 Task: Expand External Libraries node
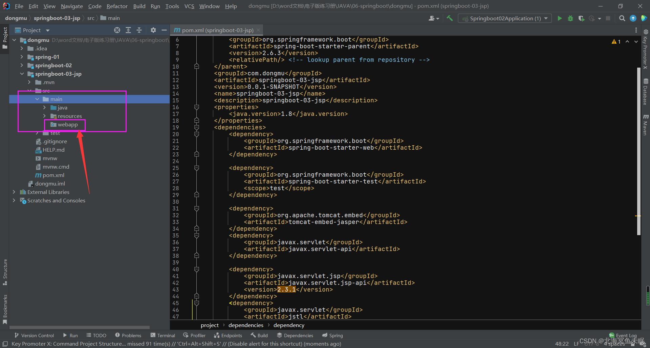[14, 192]
